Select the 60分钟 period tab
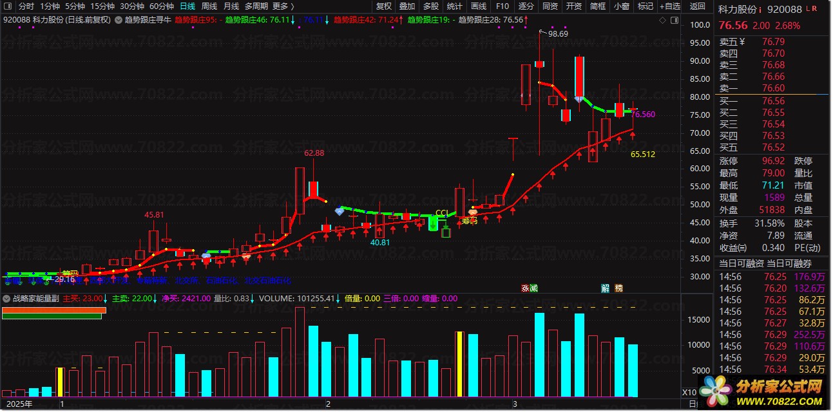This screenshot has width=833, height=412. point(162,6)
